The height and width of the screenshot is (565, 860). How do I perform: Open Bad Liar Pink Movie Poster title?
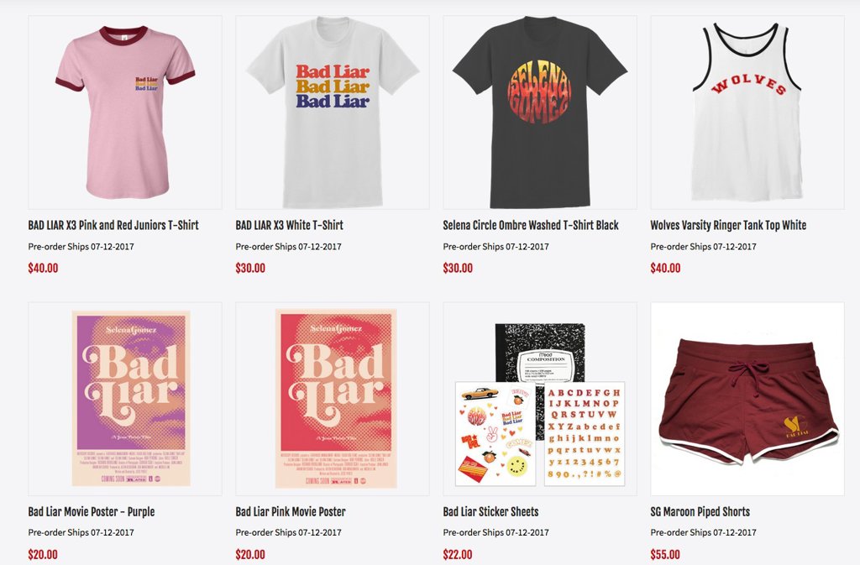click(291, 512)
